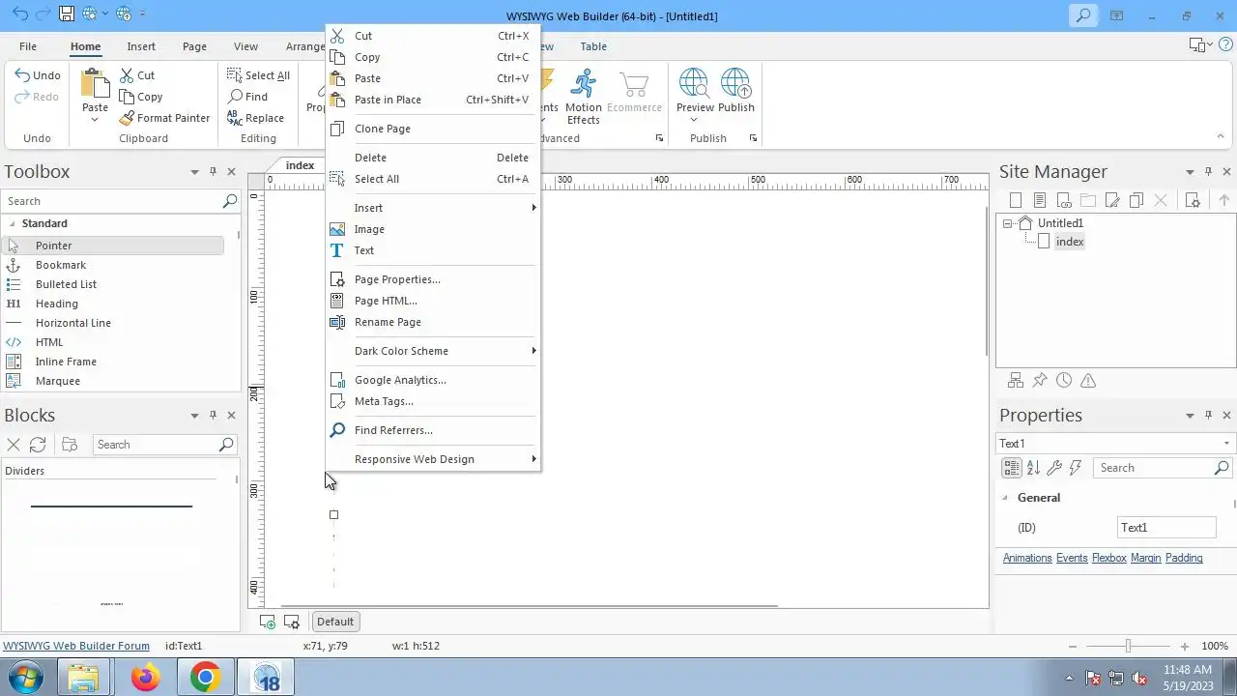
Task: Switch Properties to categorized view
Action: click(1011, 468)
